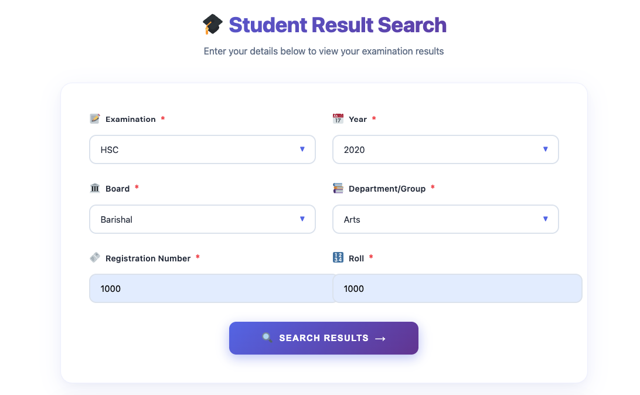Open the Board dropdown showing Barishal

tap(202, 219)
